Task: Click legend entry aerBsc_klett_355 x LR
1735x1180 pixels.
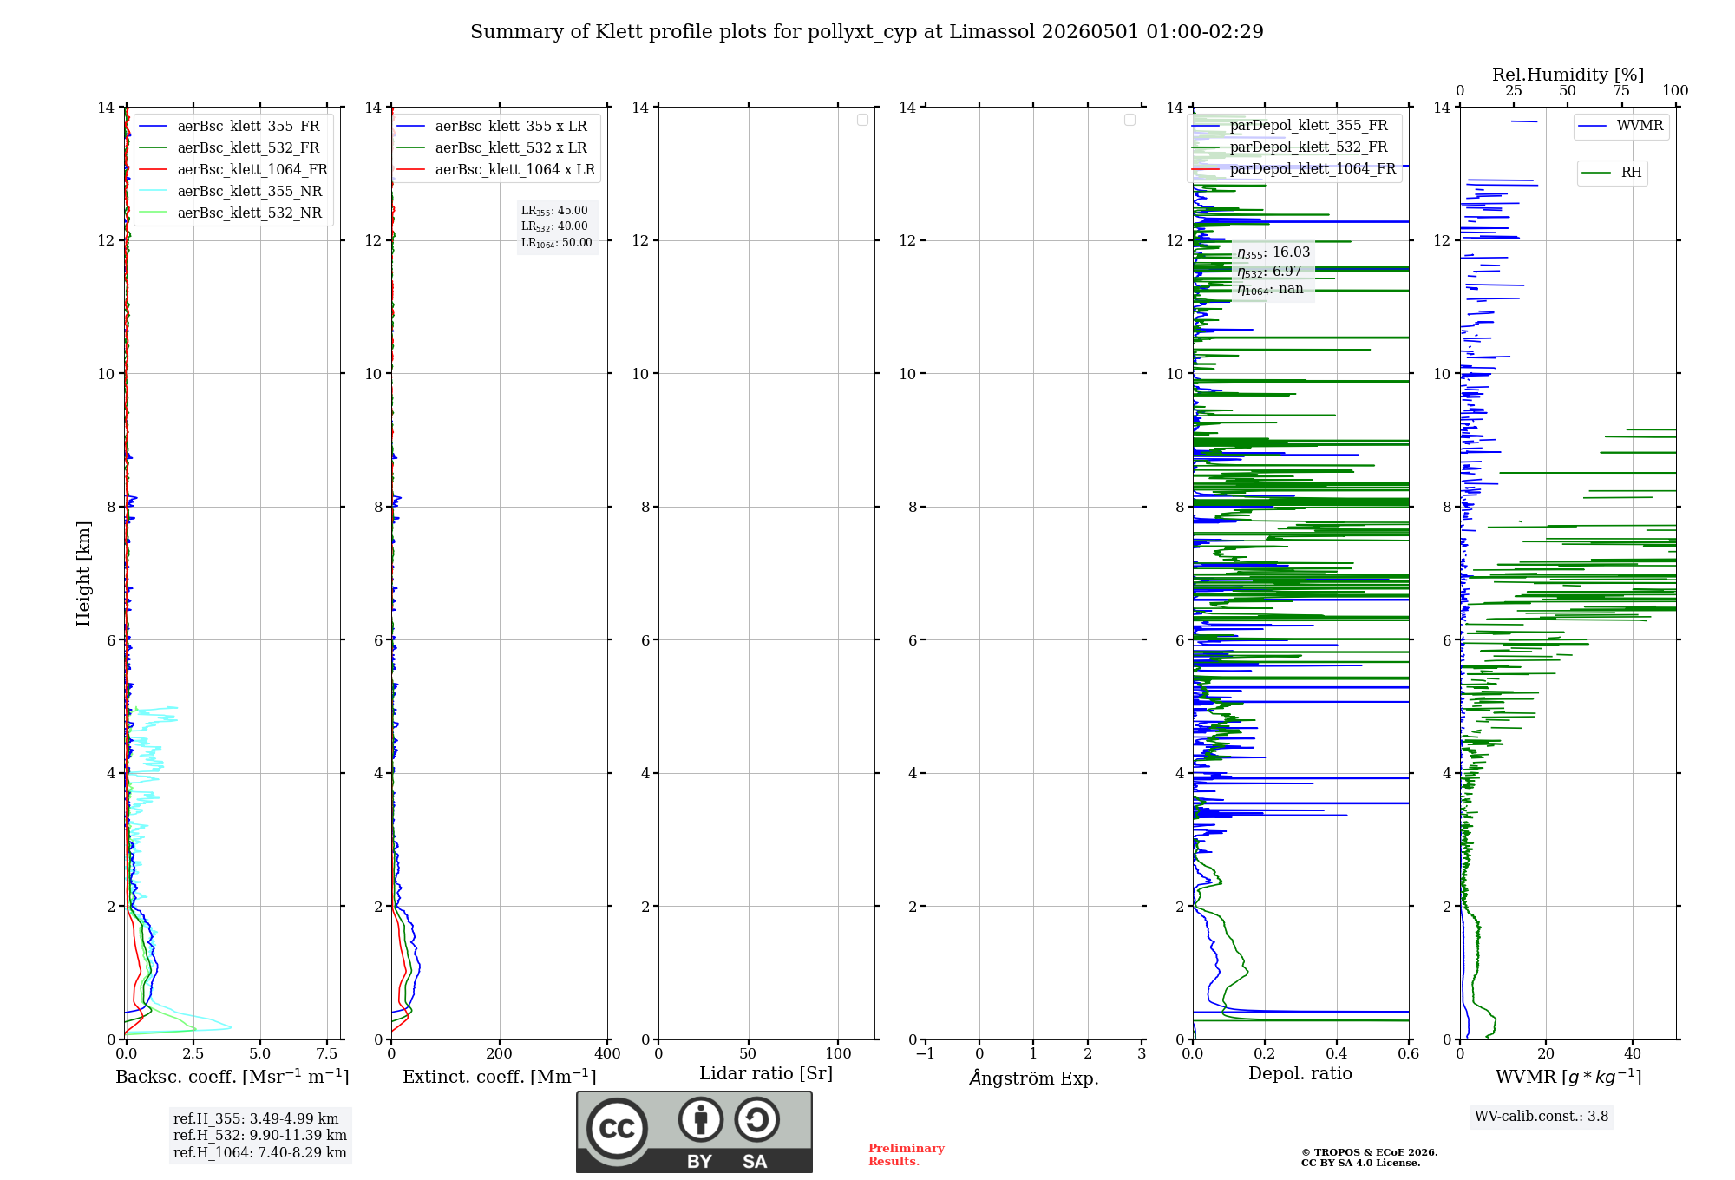Action: (x=493, y=127)
